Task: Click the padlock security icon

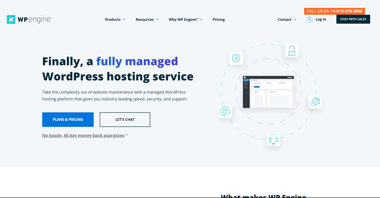Action: [292, 51]
